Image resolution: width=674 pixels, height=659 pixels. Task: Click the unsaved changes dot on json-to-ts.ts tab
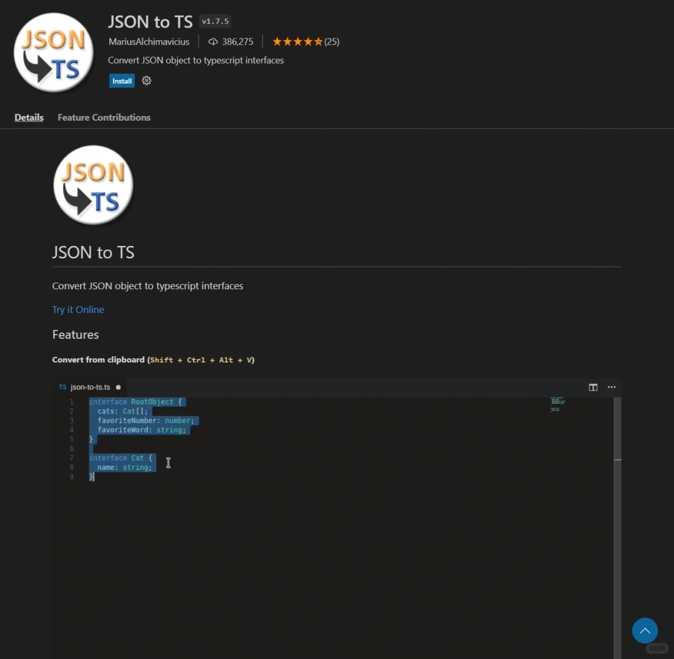pyautogui.click(x=118, y=387)
